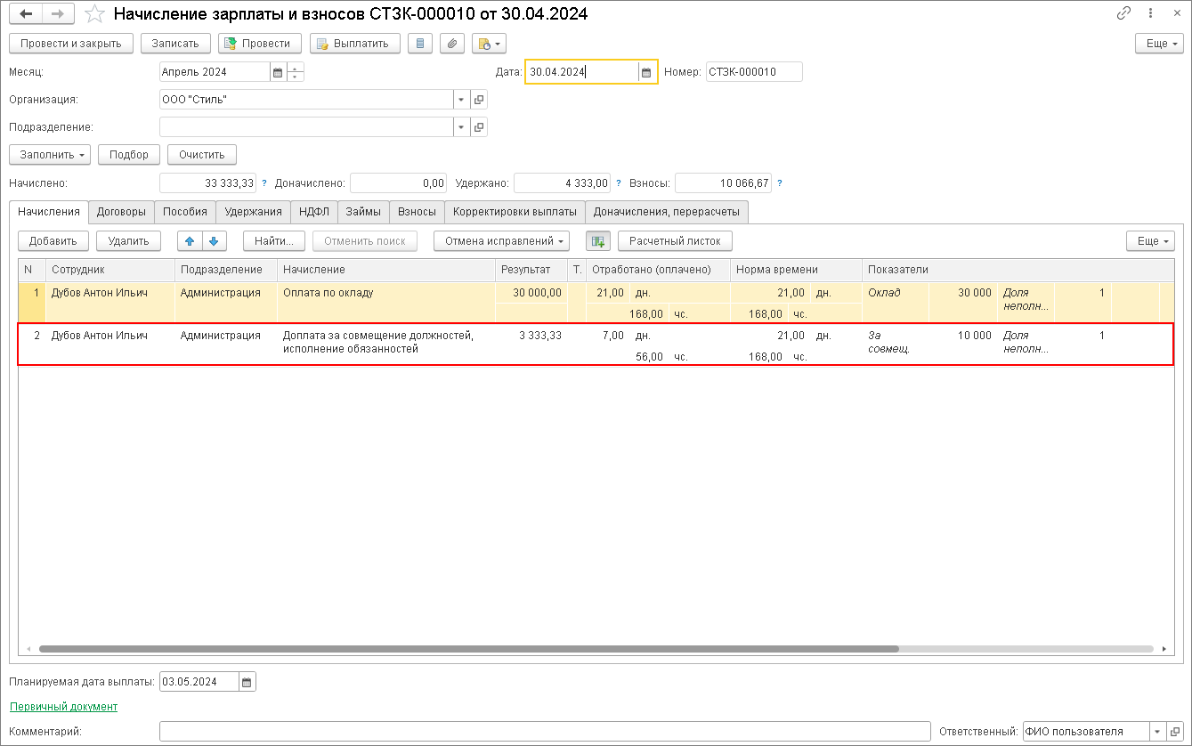This screenshot has height=746, width=1192.
Task: Click the Очистить button
Action: pyautogui.click(x=202, y=155)
